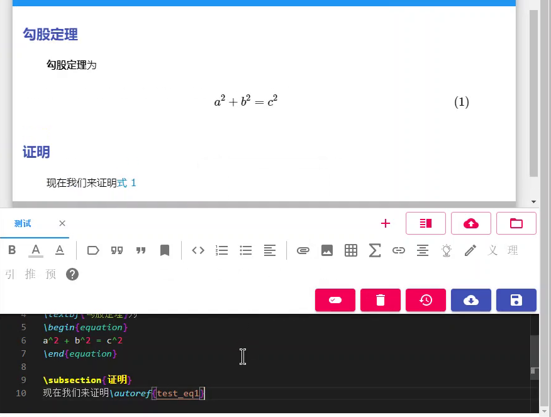The image size is (551, 417).
Task: Open the help question mark icon
Action: [x=72, y=274]
